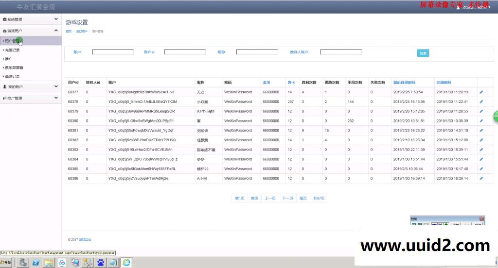Sort table by 金币 column header
Image resolution: width=498 pixels, height=268 pixels.
[267, 82]
